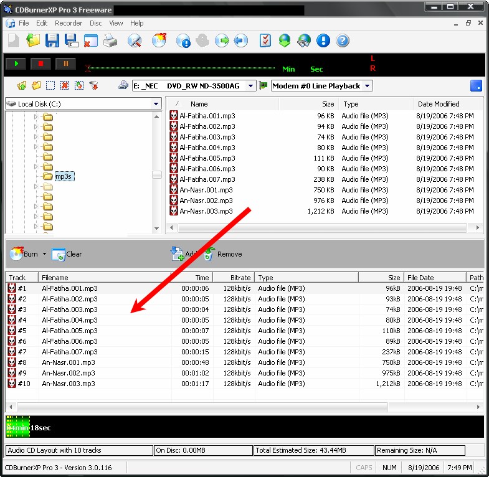This screenshot has width=489, height=477.
Task: Sort track list by Bitrate column
Action: coord(234,278)
